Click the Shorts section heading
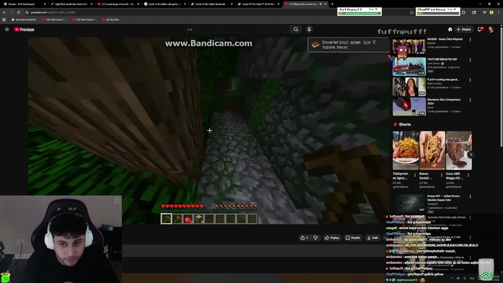Image resolution: width=503 pixels, height=283 pixels. (x=405, y=125)
